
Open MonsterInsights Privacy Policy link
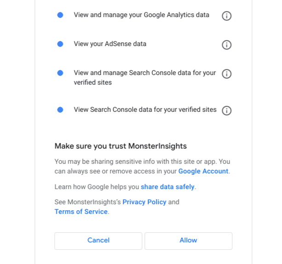pyautogui.click(x=144, y=202)
